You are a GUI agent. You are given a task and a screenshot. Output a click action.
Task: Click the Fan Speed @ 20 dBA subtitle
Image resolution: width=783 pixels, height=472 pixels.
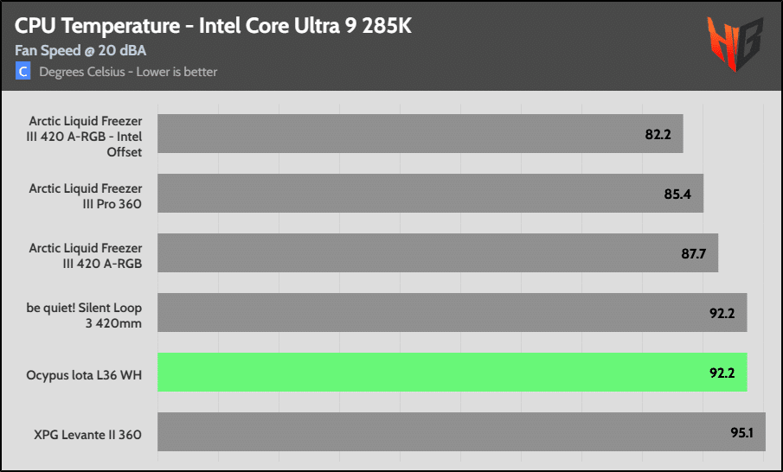tap(80, 50)
